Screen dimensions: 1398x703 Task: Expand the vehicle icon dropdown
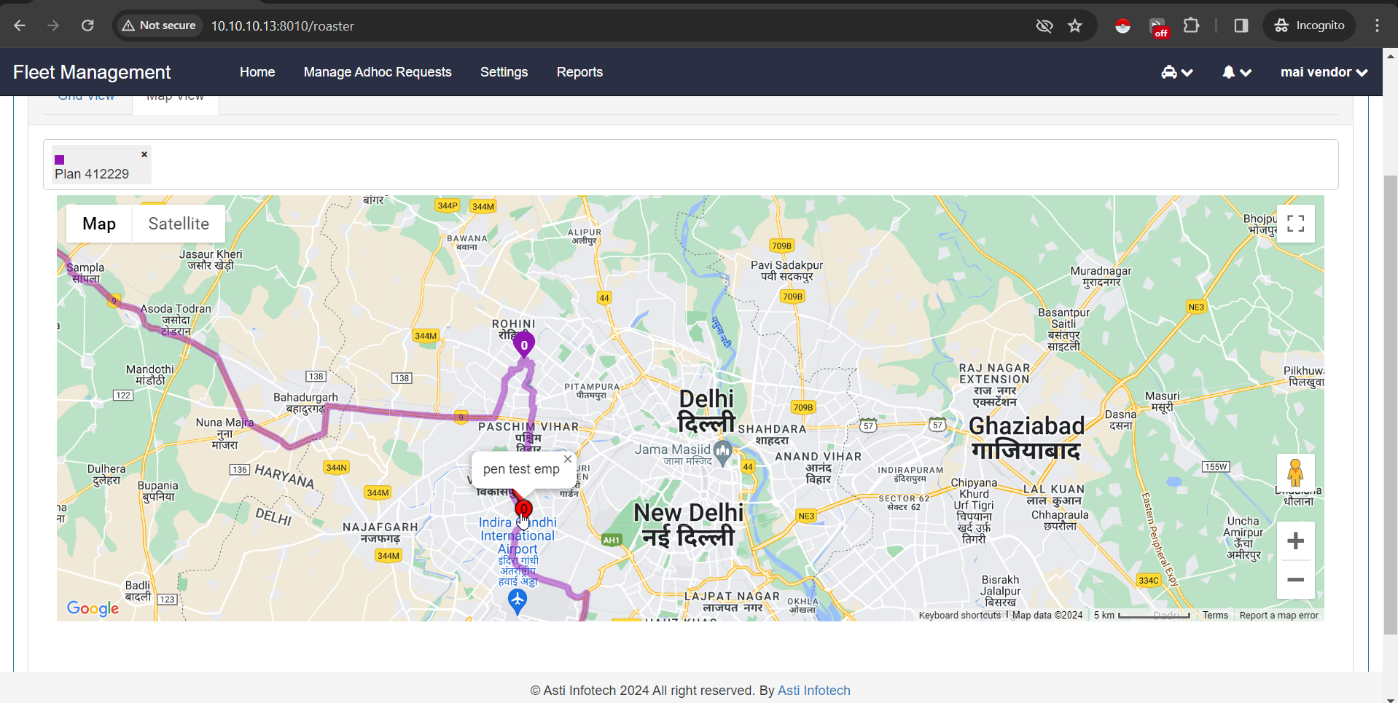(x=1176, y=72)
